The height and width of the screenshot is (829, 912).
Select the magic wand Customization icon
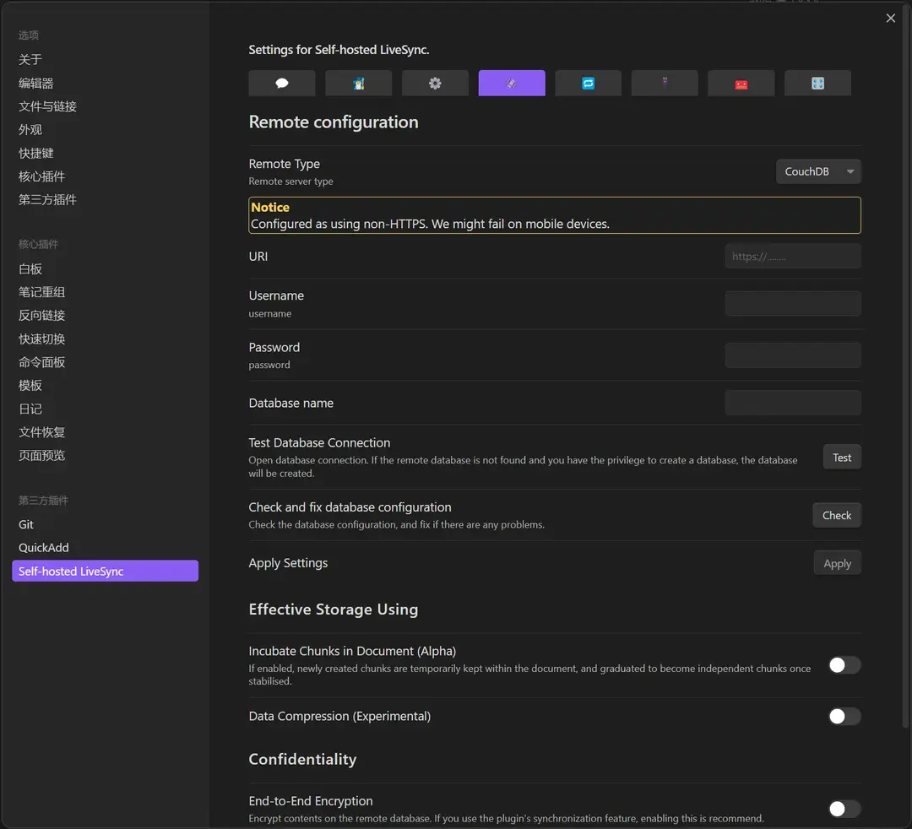[665, 83]
